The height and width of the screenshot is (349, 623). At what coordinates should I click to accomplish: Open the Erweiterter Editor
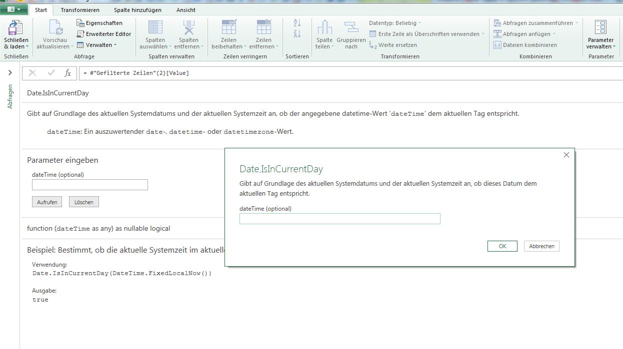[104, 34]
